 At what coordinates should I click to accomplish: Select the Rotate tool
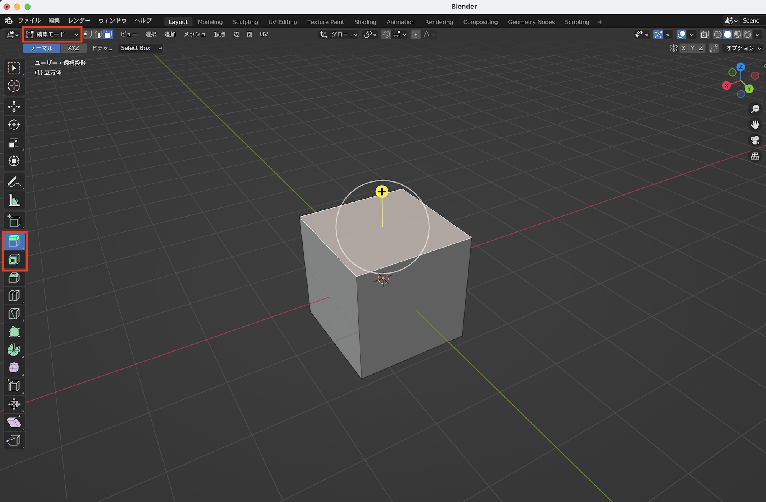14,125
